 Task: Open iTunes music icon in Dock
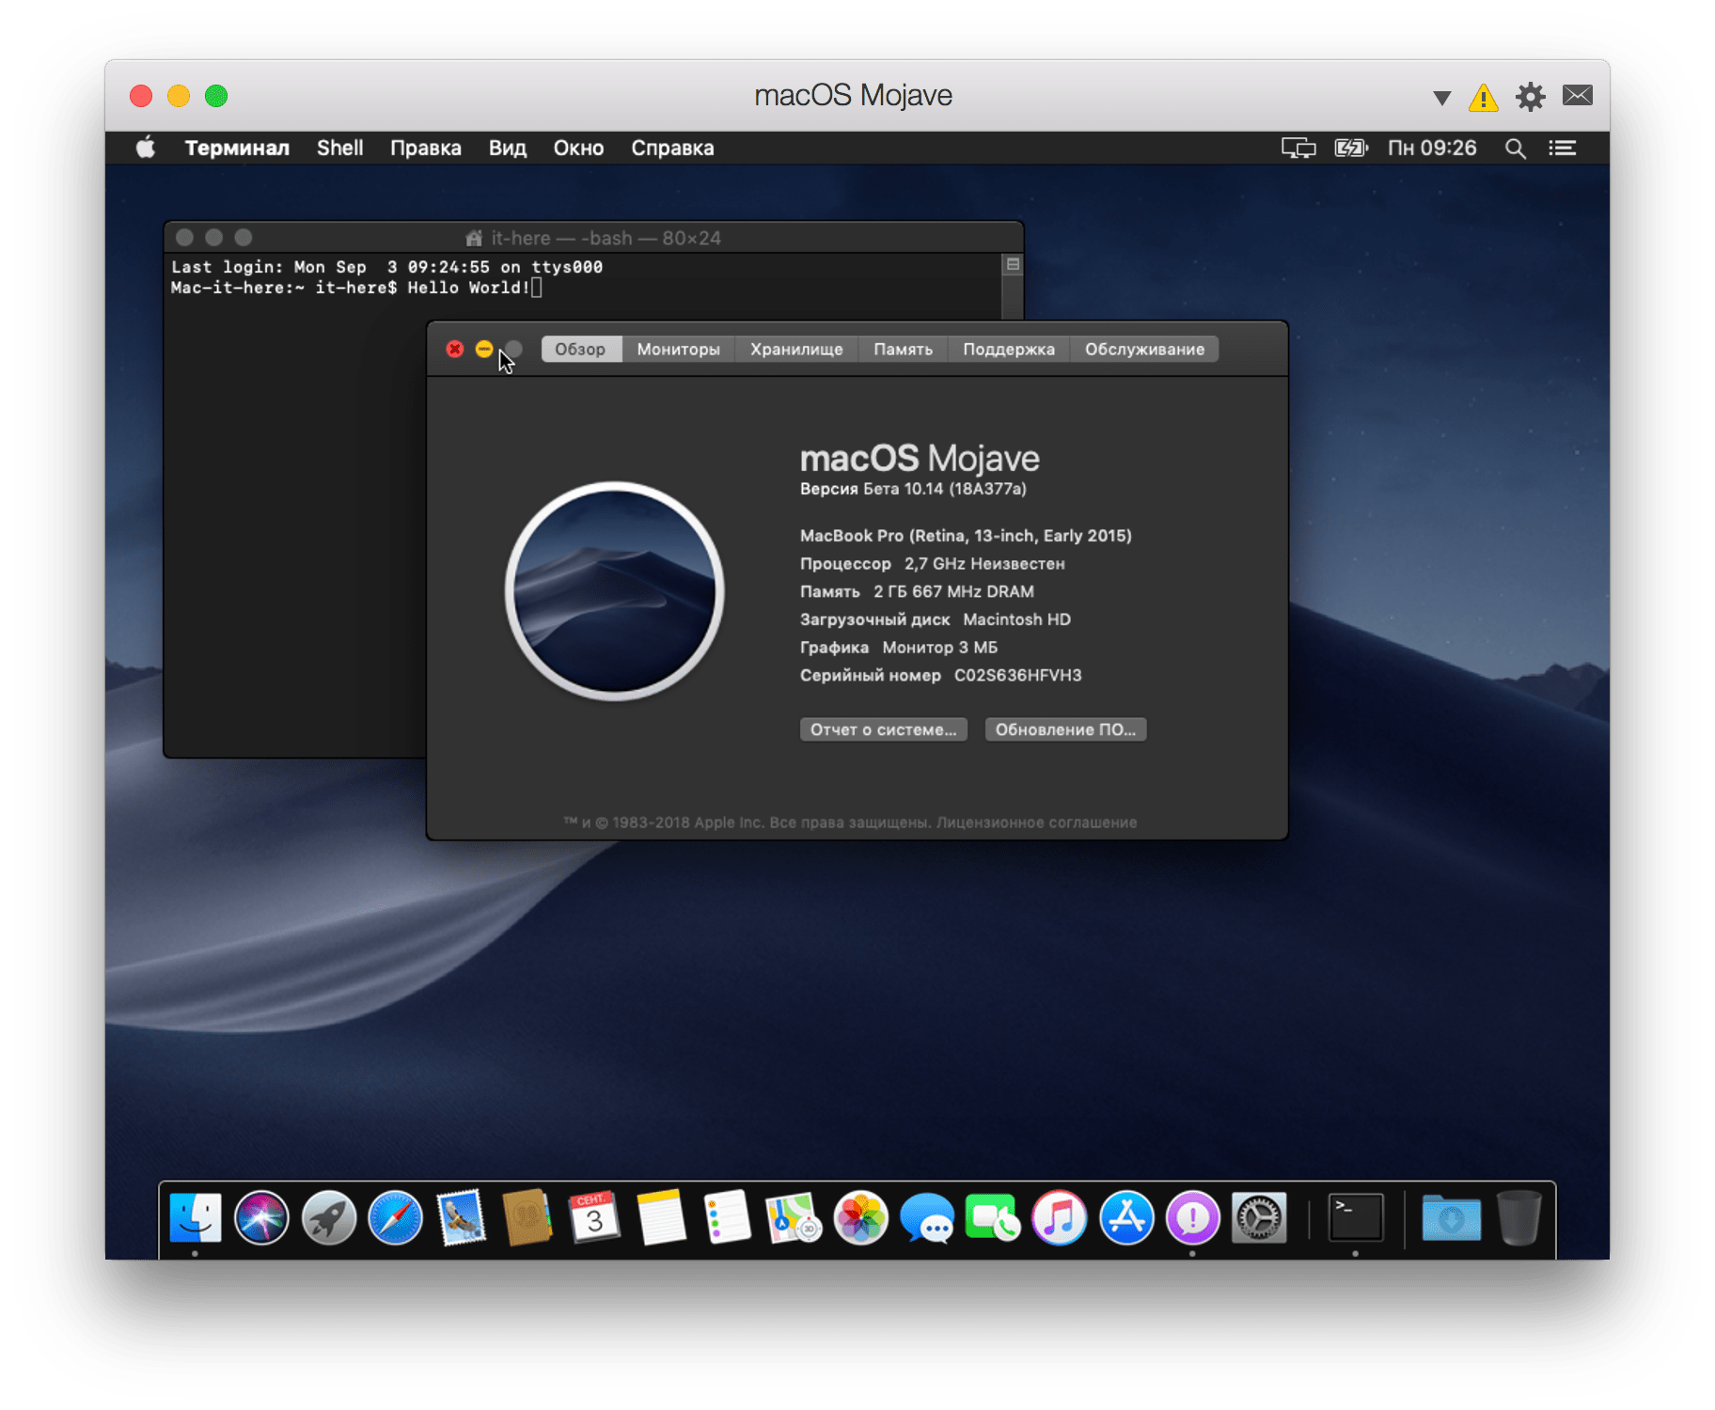1060,1218
